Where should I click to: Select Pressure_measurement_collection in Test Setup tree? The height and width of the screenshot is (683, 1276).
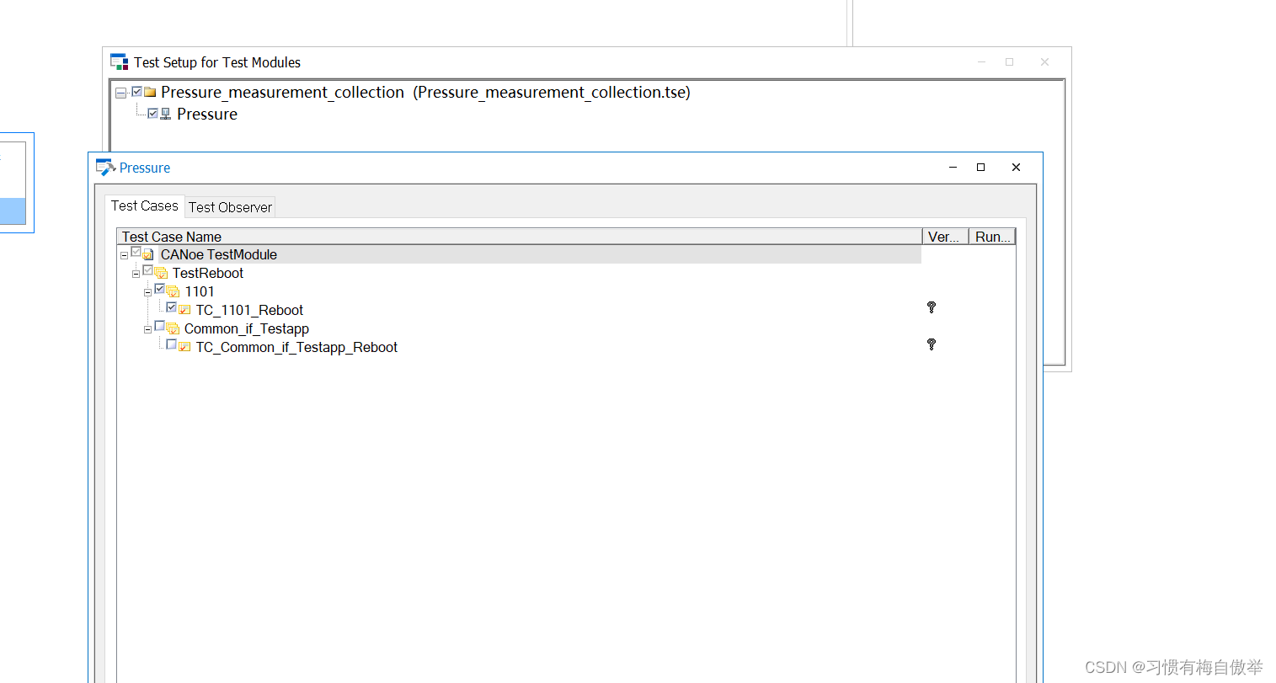425,92
